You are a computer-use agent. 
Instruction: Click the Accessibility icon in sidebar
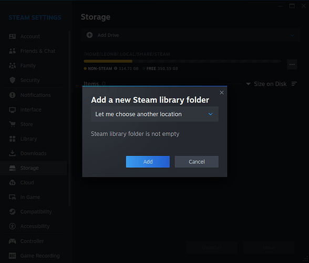pos(13,226)
